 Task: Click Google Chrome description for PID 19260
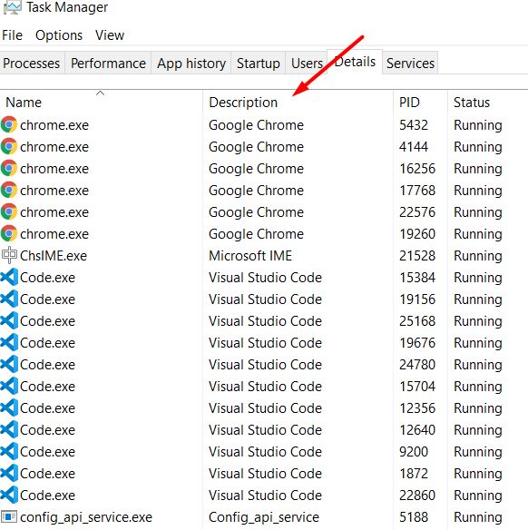point(256,234)
